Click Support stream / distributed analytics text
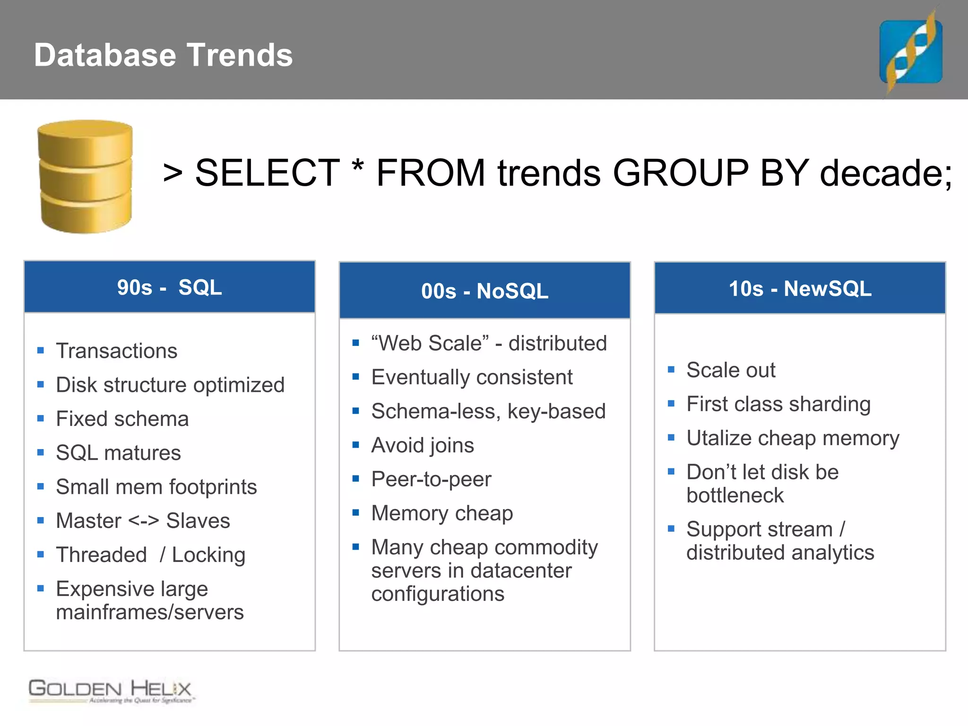968x726 pixels. click(x=780, y=541)
